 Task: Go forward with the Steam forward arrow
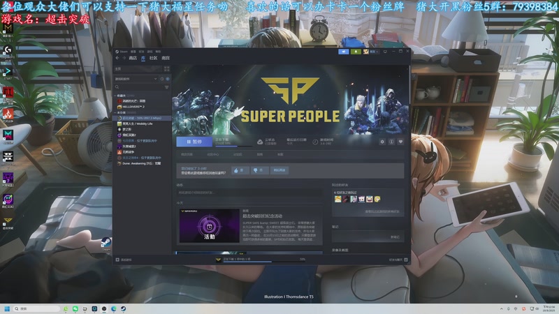click(124, 58)
